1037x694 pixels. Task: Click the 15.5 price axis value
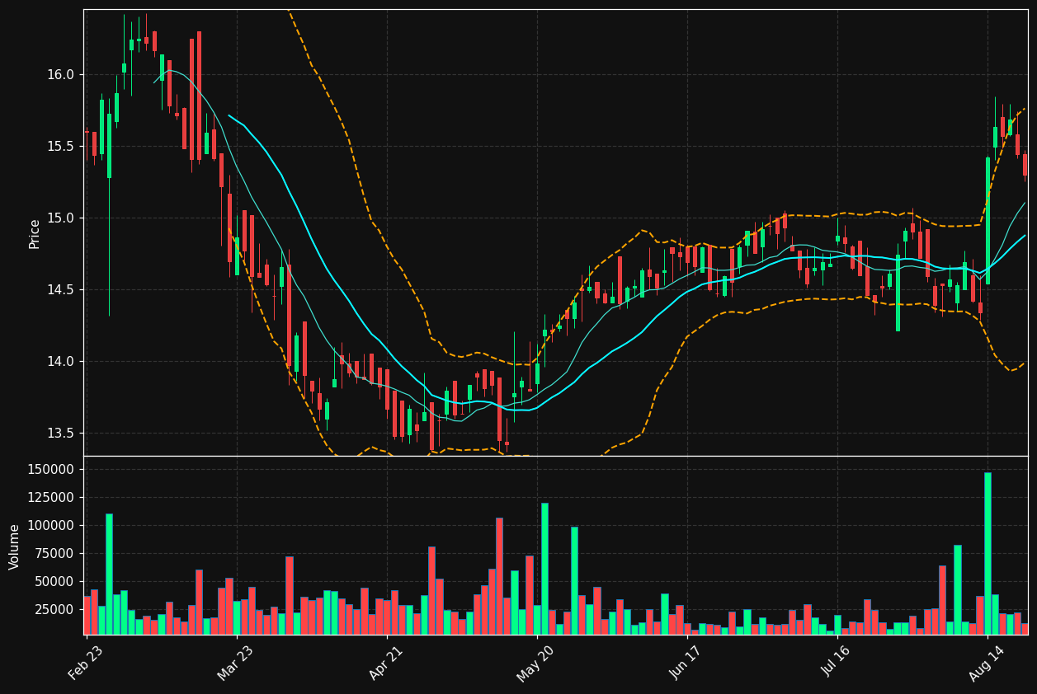coord(62,146)
